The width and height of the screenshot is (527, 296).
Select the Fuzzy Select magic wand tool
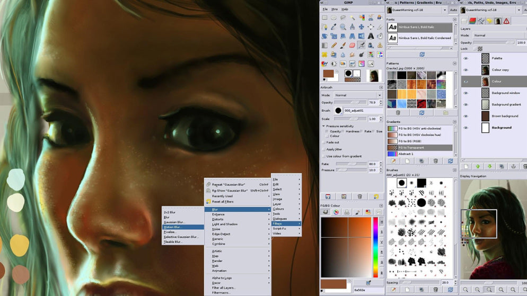tap(353, 17)
